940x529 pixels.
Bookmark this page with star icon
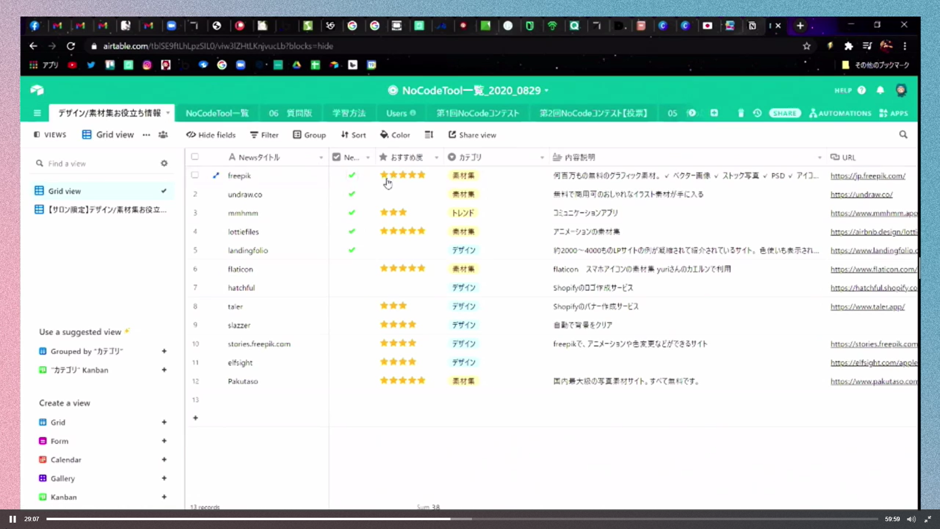click(x=807, y=46)
